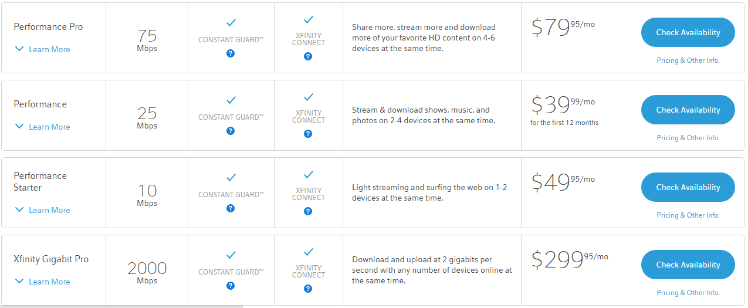Click Constant Guard help icon for Performance Pro
748x308 pixels.
tap(231, 53)
